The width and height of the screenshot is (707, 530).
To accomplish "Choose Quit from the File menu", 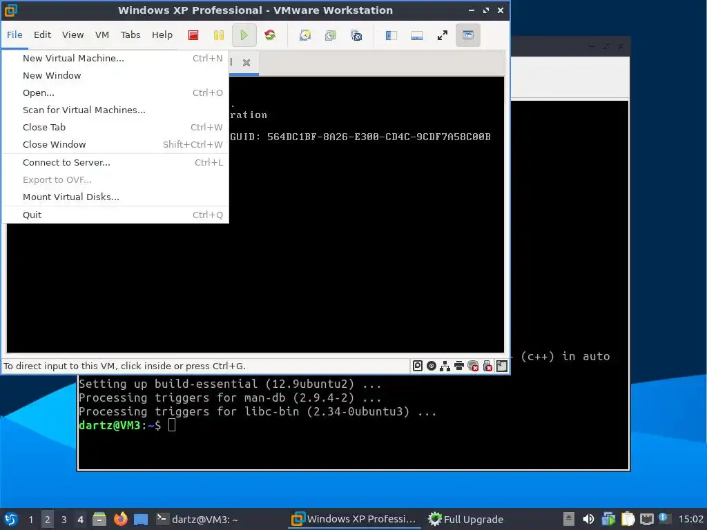I will [x=115, y=215].
